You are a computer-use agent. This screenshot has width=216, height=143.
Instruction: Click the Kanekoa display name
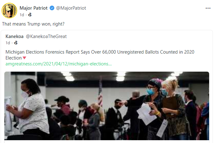click(14, 36)
